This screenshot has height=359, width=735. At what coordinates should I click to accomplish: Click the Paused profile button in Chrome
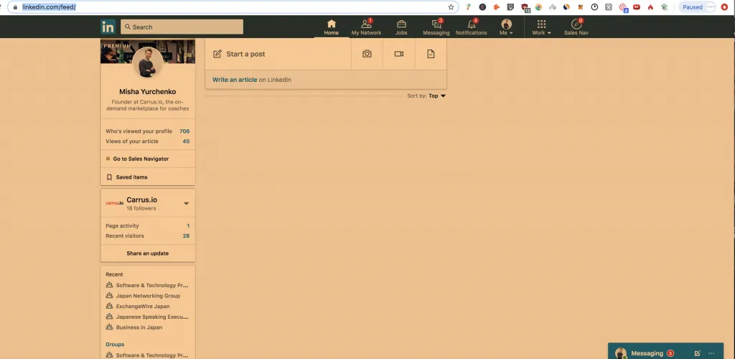point(697,7)
